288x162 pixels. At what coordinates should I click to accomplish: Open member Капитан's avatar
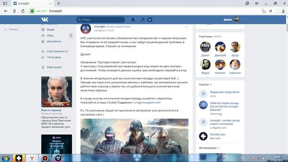(220, 64)
